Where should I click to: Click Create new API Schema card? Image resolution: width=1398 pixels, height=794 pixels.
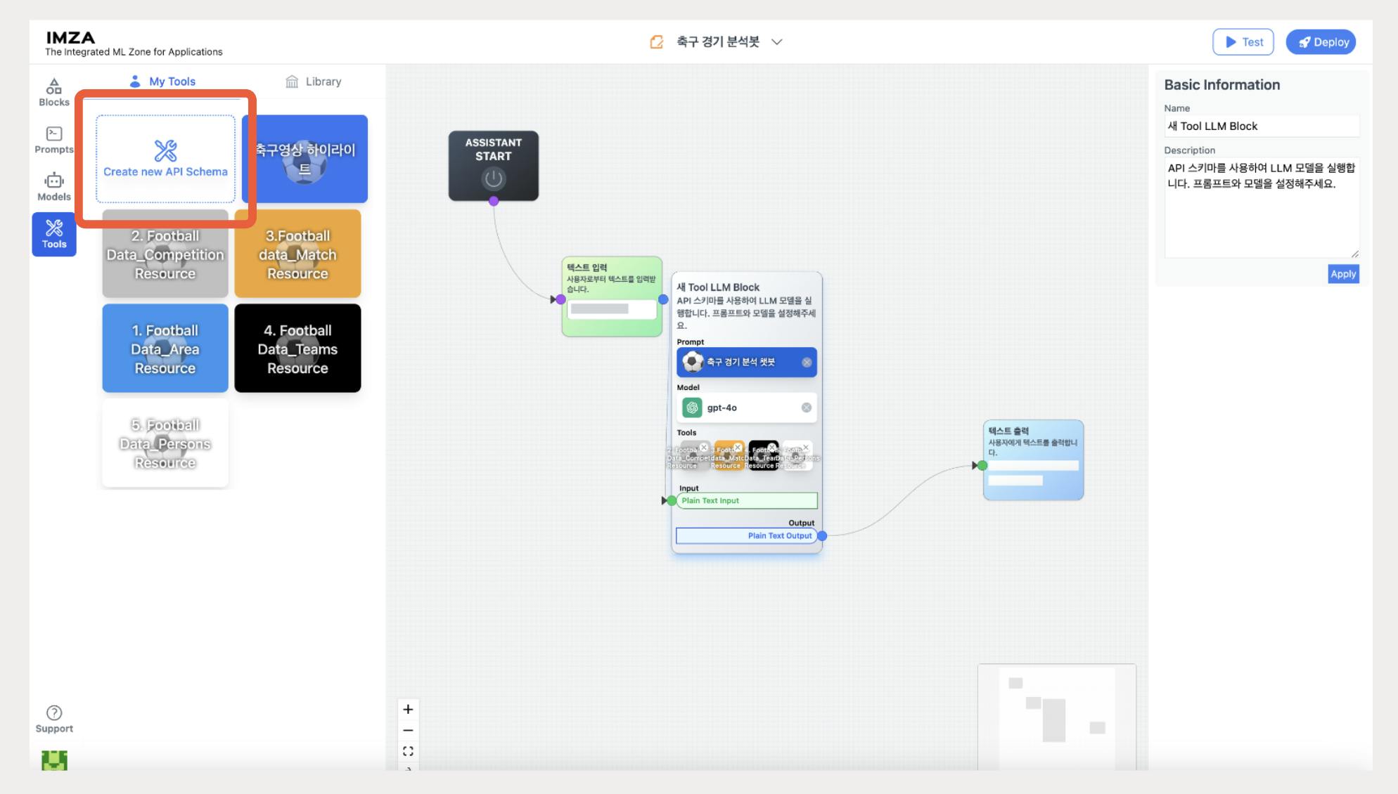point(165,159)
